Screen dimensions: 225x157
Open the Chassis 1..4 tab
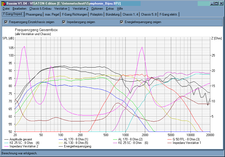click(130, 14)
